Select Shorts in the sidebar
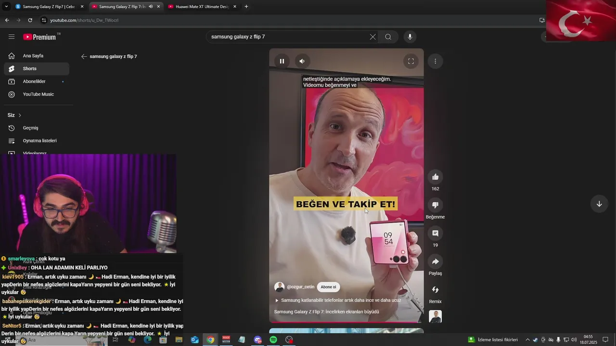 [x=37, y=69]
